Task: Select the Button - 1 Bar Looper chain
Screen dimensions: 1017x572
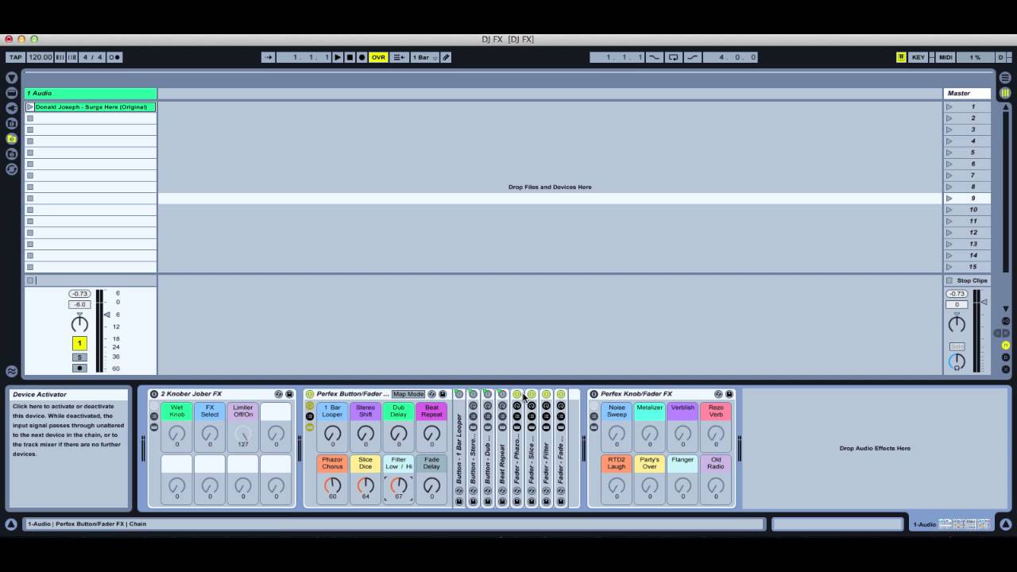Action: (x=458, y=449)
